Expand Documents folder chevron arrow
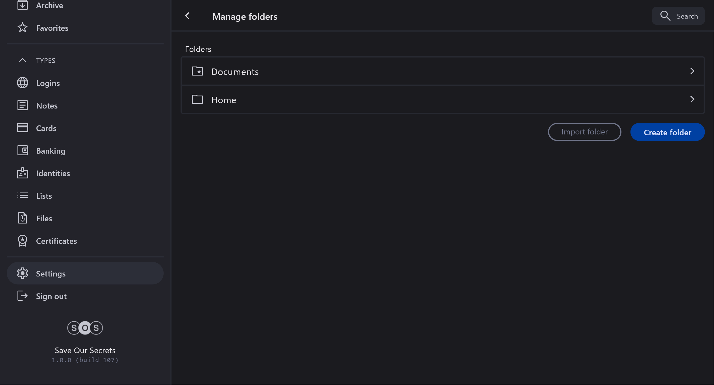The image size is (714, 385). tap(692, 71)
